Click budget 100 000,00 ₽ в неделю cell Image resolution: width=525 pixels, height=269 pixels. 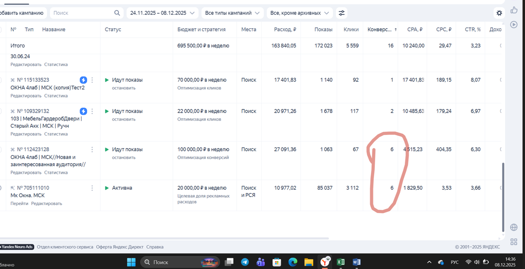click(x=203, y=150)
